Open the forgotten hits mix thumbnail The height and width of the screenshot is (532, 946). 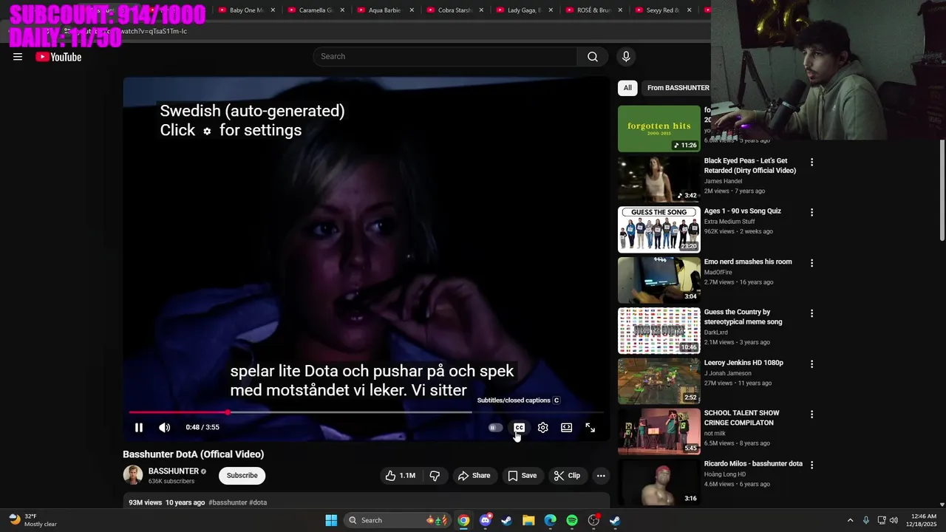tap(659, 129)
